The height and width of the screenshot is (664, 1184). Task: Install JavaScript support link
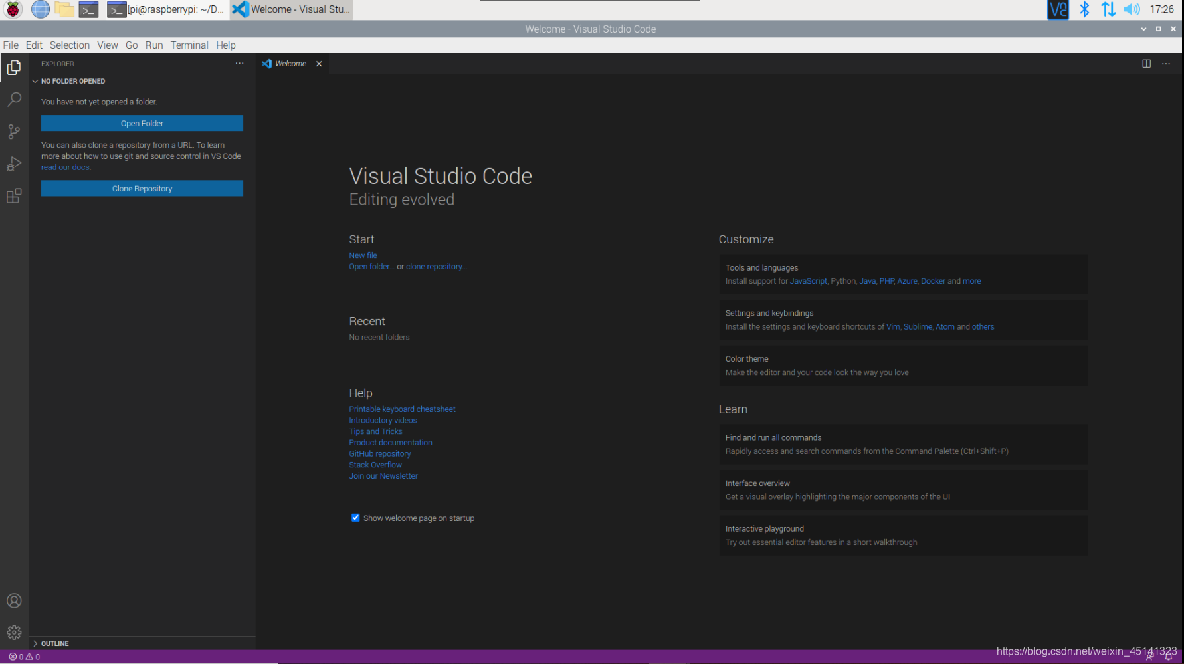point(809,281)
